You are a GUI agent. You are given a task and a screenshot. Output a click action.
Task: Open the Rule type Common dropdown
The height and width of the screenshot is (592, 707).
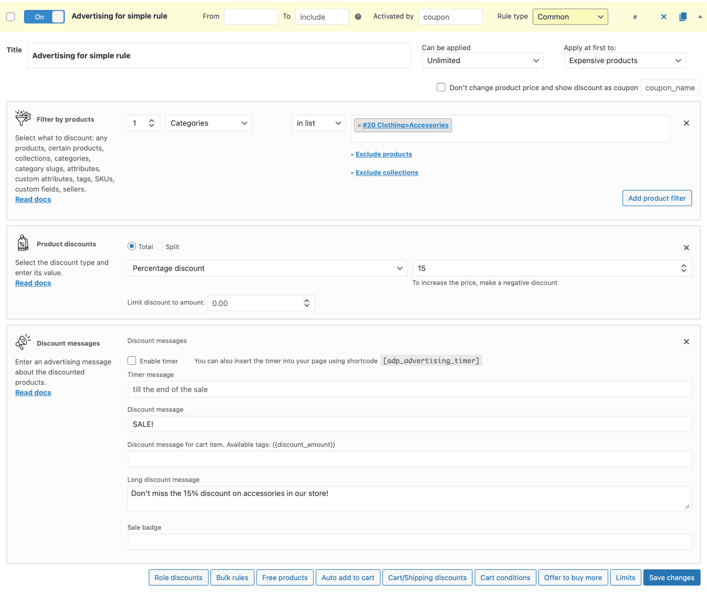tap(570, 17)
